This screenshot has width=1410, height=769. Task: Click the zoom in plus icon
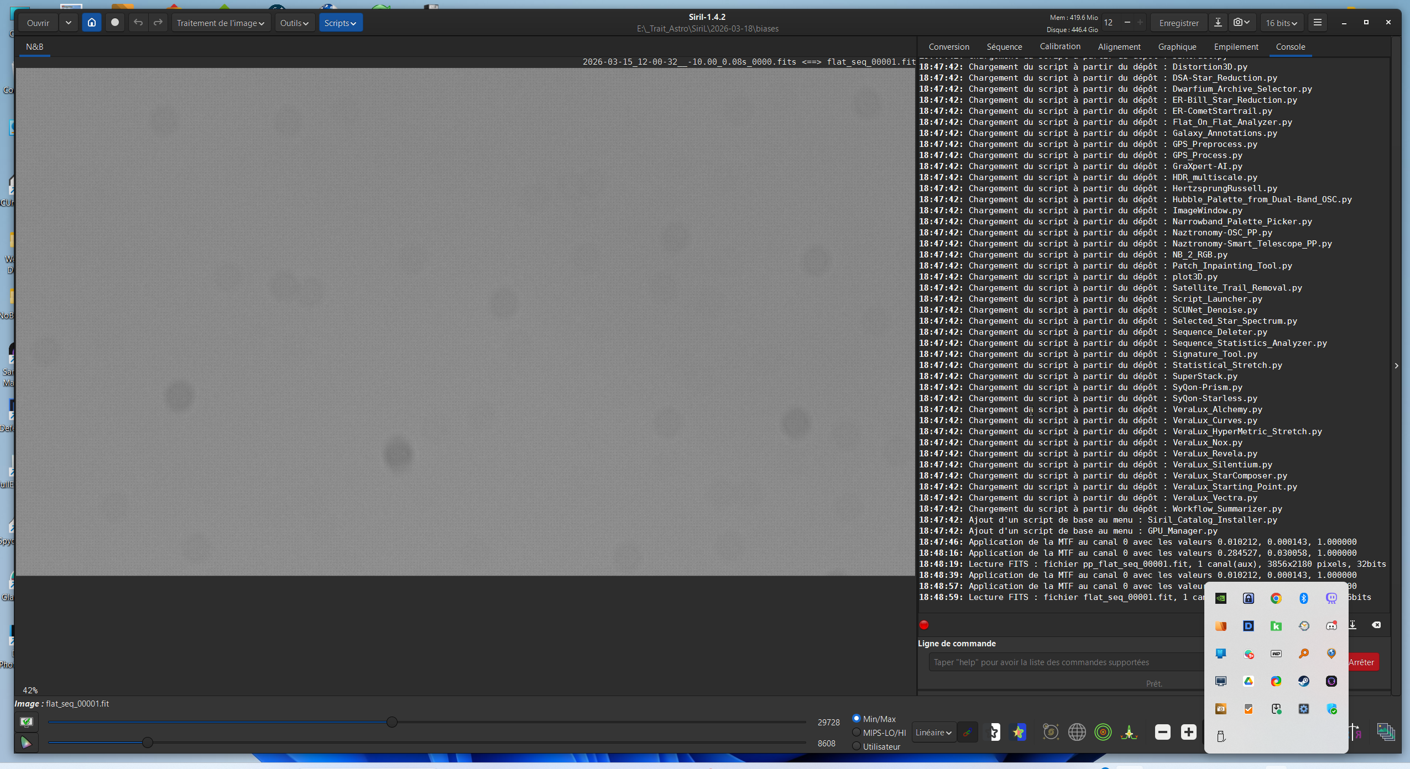point(1188,733)
